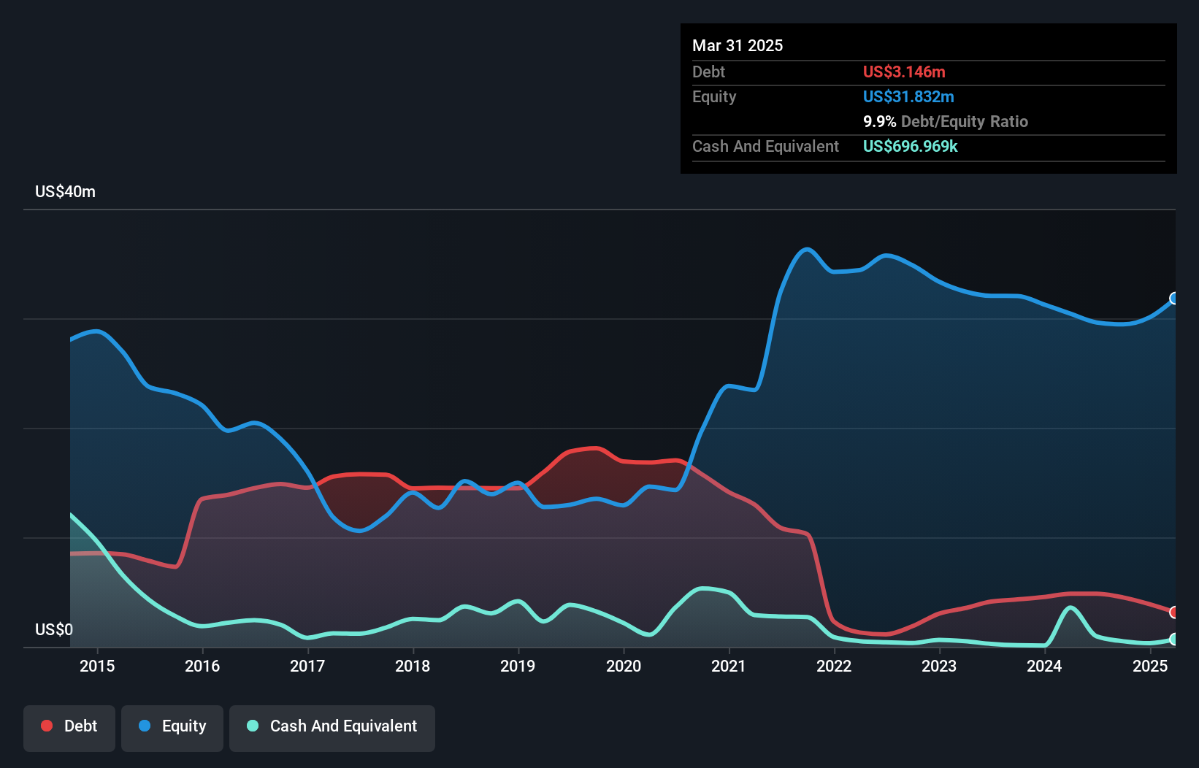1199x768 pixels.
Task: Open the Debt/Equity Ratio details
Action: 945,121
